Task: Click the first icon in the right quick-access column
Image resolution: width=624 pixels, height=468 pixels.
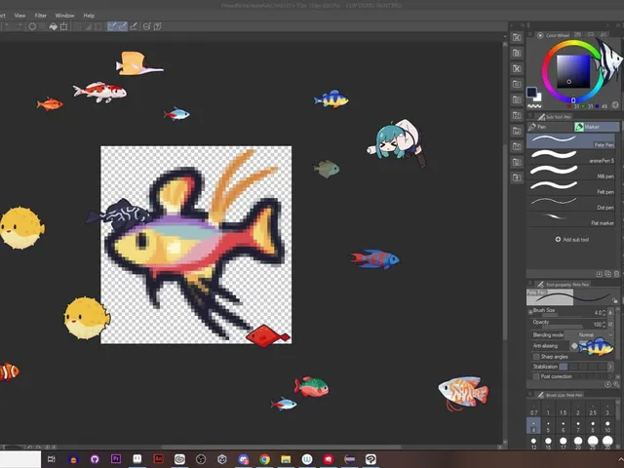Action: 517,37
